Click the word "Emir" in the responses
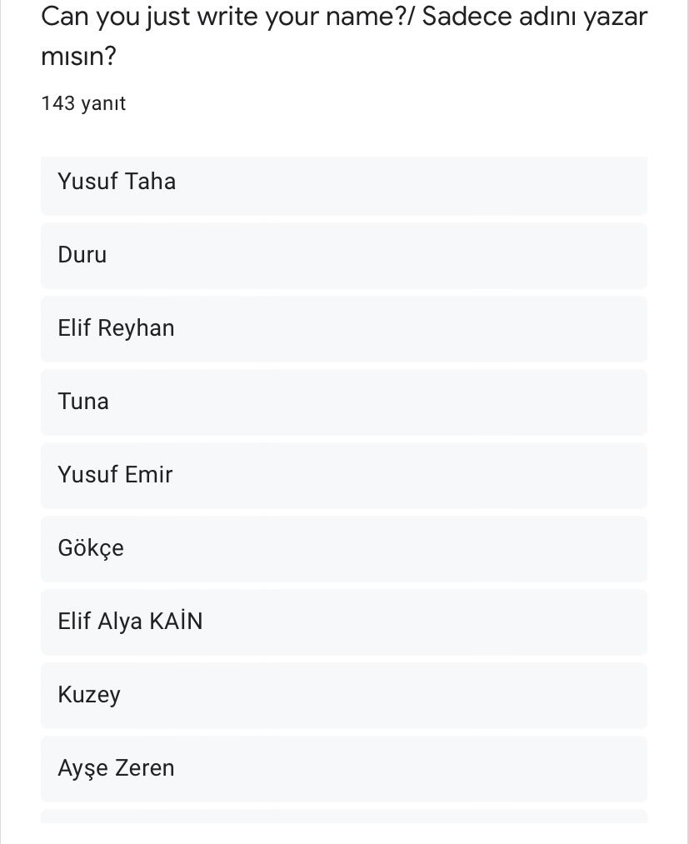This screenshot has width=689, height=844. click(x=149, y=475)
